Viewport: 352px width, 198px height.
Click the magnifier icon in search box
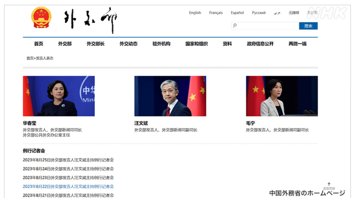[x=235, y=26]
